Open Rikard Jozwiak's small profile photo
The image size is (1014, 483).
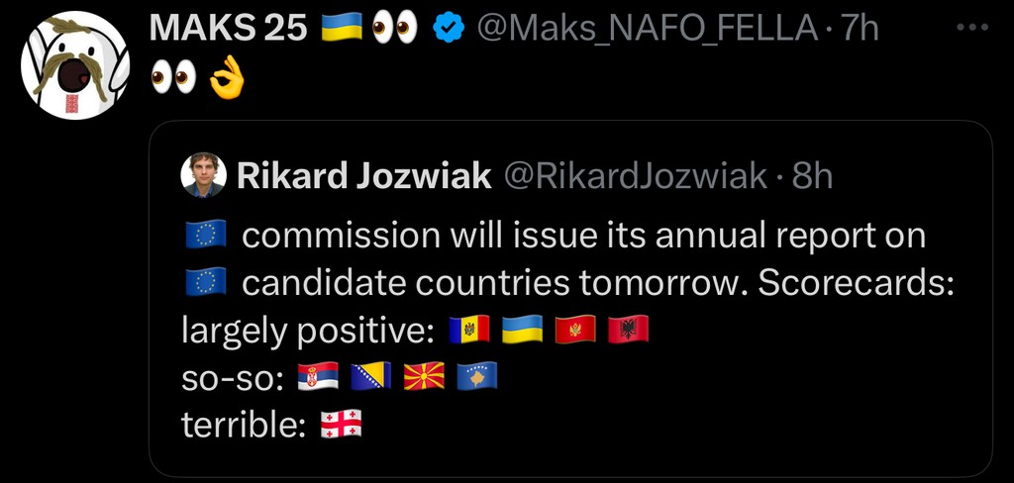(x=203, y=176)
